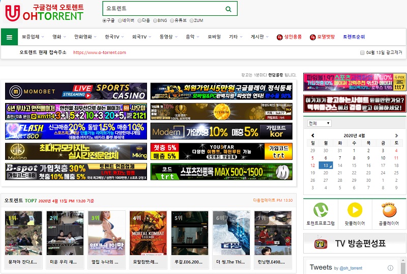
Task: Open the Mking casino banner
Action: pos(76,151)
